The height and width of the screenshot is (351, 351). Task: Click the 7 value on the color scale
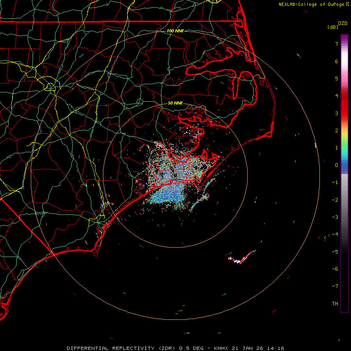(x=337, y=44)
